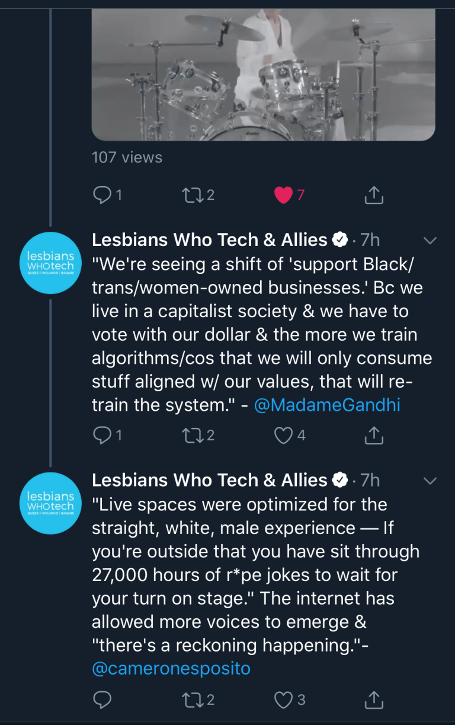Share the @MadameGandhi quote tweet
Viewport: 455px width, 725px height.
pos(373,435)
